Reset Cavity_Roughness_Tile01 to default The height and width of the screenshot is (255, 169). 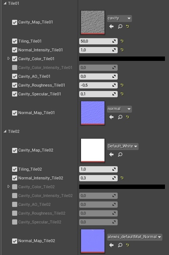pyautogui.click(x=122, y=85)
